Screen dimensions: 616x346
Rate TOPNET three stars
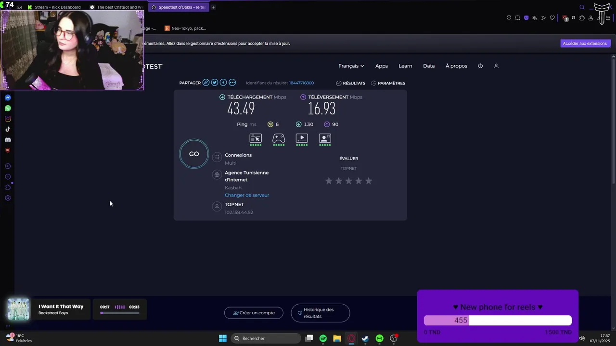(349, 181)
